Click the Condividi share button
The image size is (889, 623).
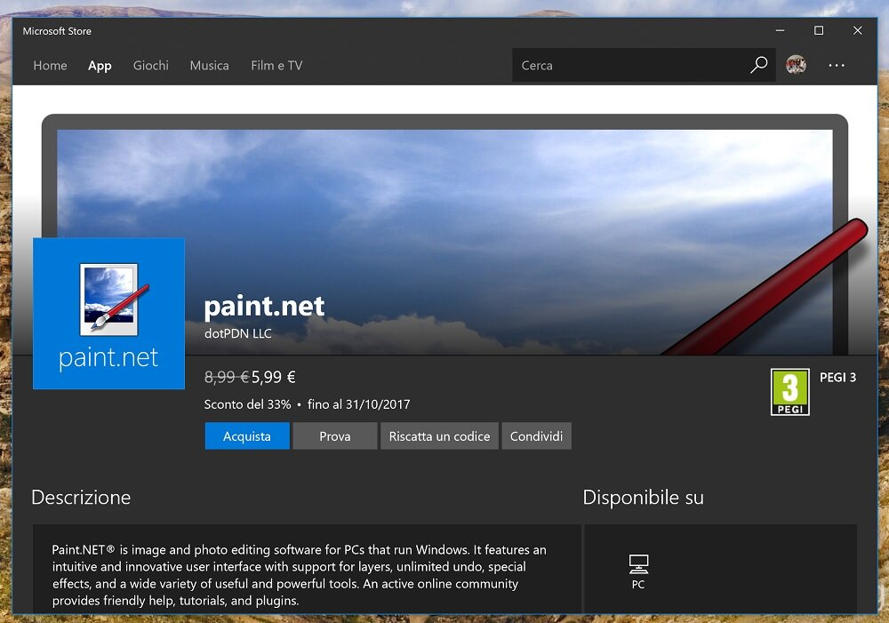pyautogui.click(x=536, y=435)
